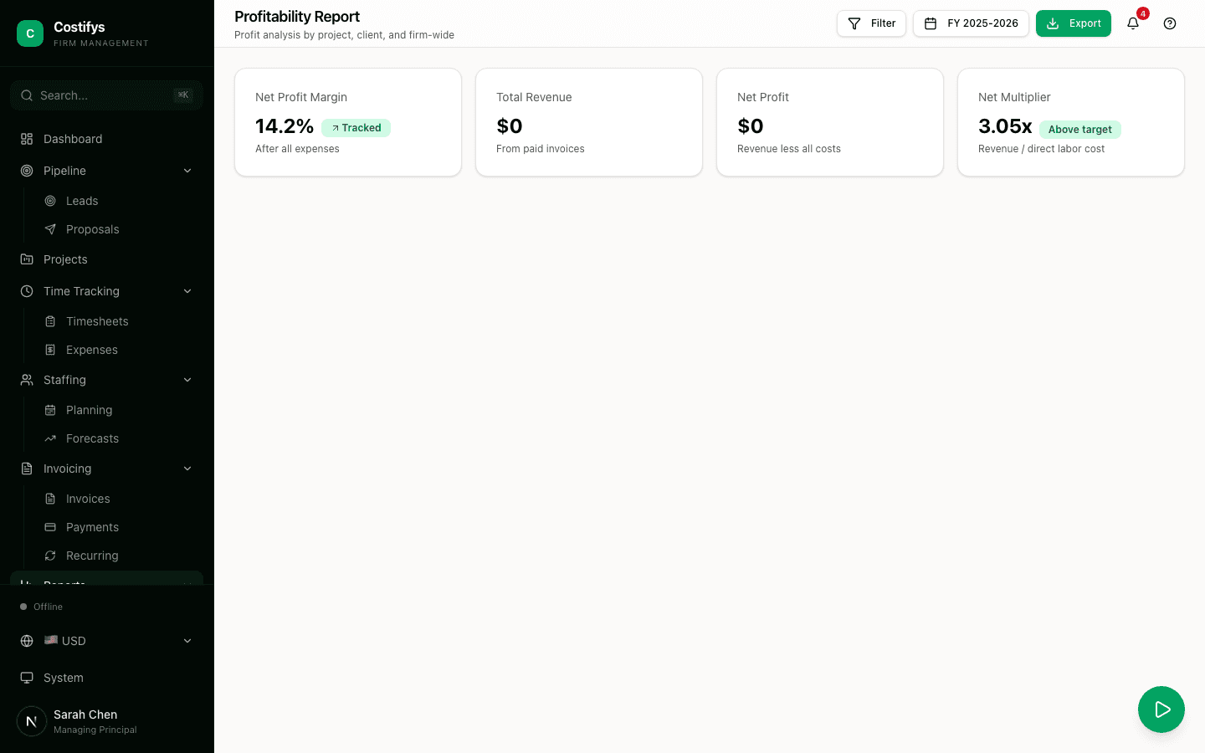
Task: Collapse the Pipeline section chevron
Action: (x=187, y=171)
